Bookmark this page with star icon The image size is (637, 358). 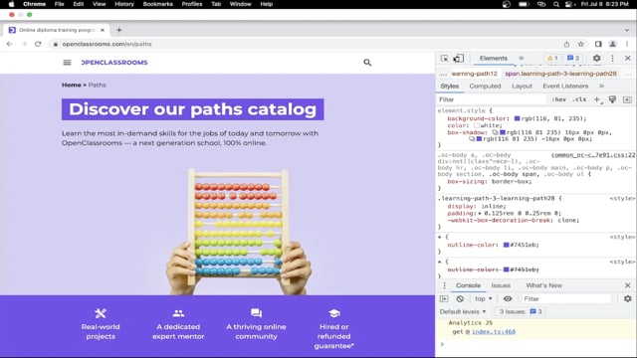pyautogui.click(x=581, y=44)
